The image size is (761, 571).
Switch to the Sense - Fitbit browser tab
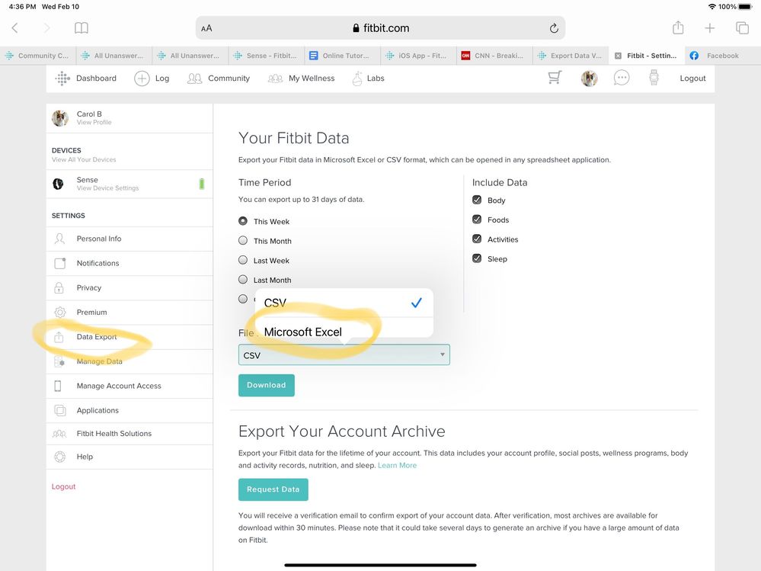tap(266, 56)
